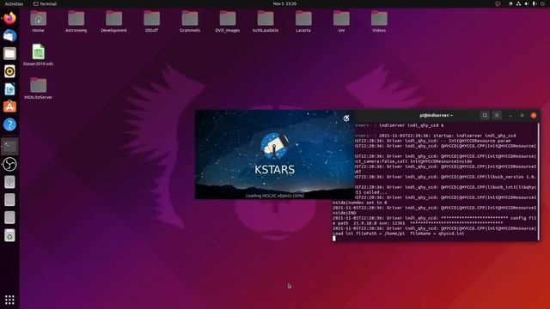This screenshot has height=309, width=550.
Task: Open the clock and calendar menu
Action: 284,3
